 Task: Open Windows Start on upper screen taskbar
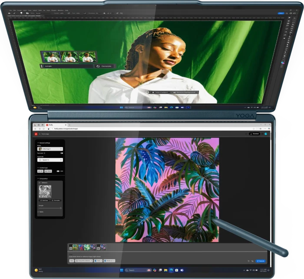(x=121, y=107)
